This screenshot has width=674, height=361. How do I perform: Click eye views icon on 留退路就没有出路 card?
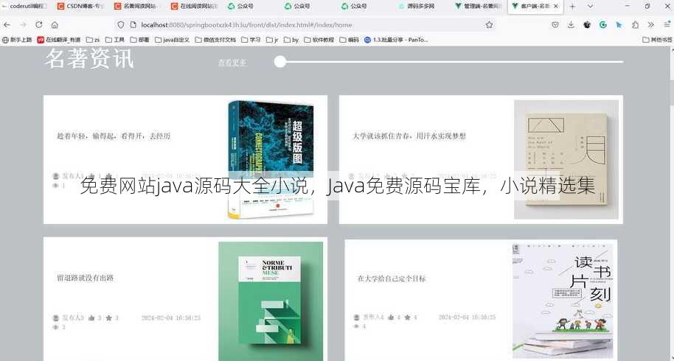(56, 327)
